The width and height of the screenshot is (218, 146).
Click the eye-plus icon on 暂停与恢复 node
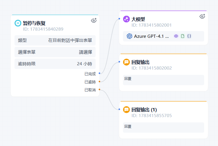coord(94,20)
